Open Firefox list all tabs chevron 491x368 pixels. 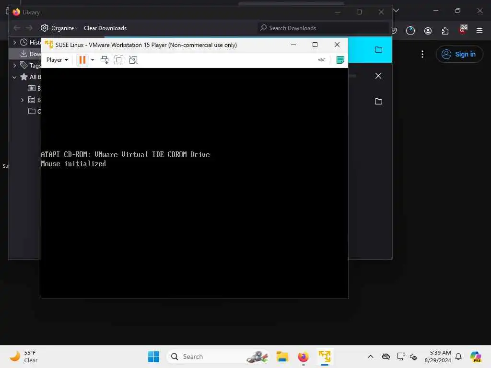(396, 11)
